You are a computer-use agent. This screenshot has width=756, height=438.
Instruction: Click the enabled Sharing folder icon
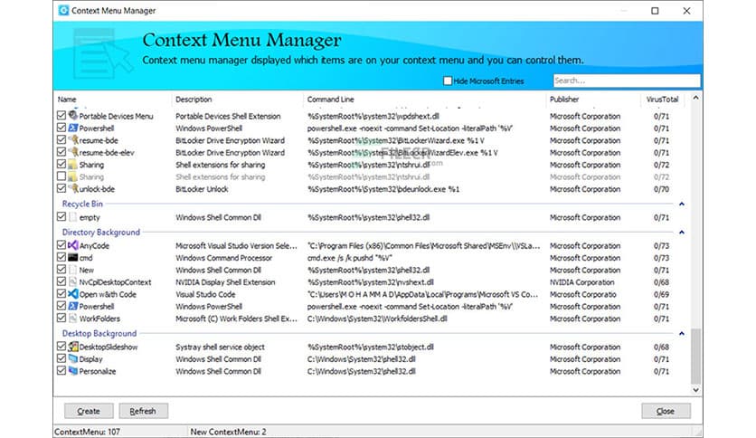(x=73, y=165)
